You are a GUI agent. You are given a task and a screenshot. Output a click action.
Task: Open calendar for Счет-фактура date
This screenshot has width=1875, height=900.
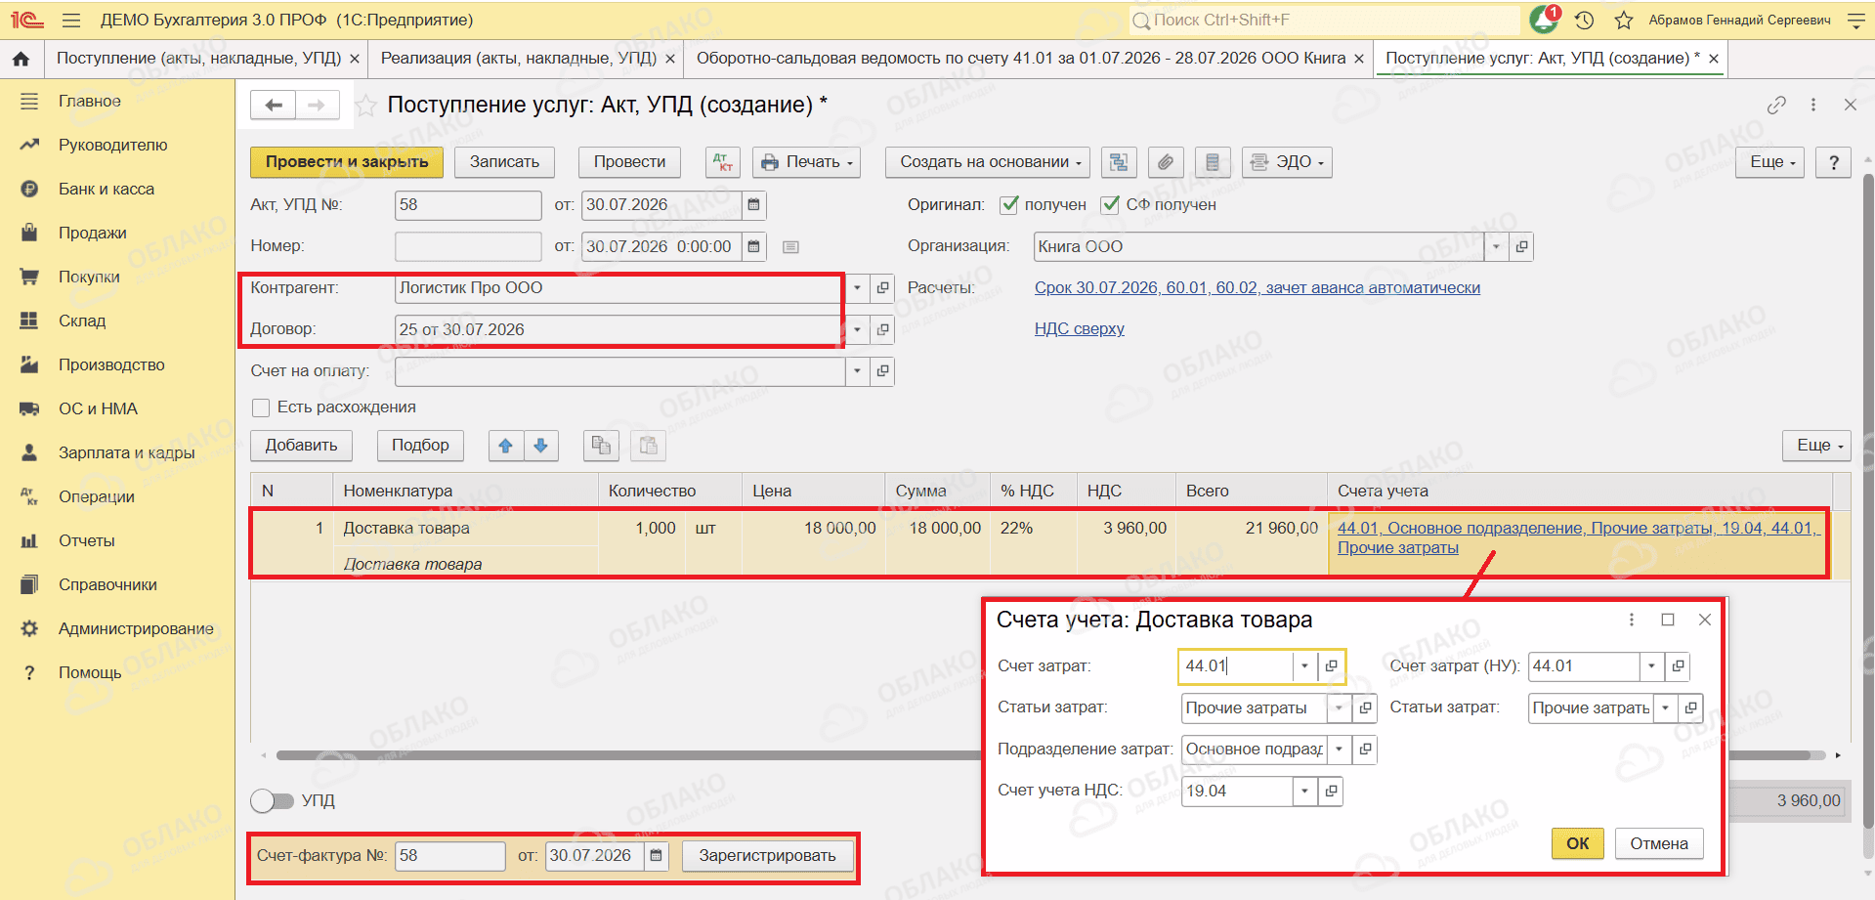coord(657,856)
